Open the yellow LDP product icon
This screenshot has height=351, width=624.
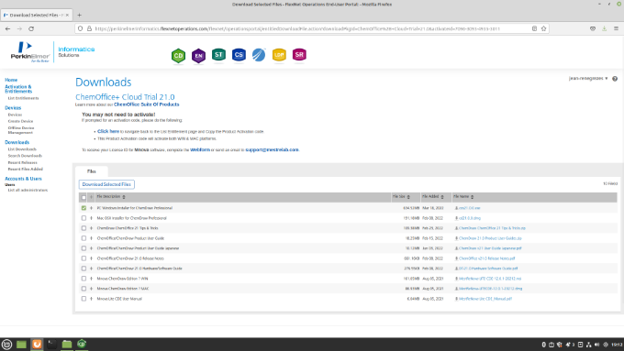pyautogui.click(x=279, y=55)
